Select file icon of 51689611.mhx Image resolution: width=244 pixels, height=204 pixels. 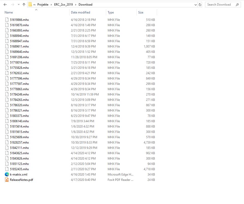coord(7,46)
